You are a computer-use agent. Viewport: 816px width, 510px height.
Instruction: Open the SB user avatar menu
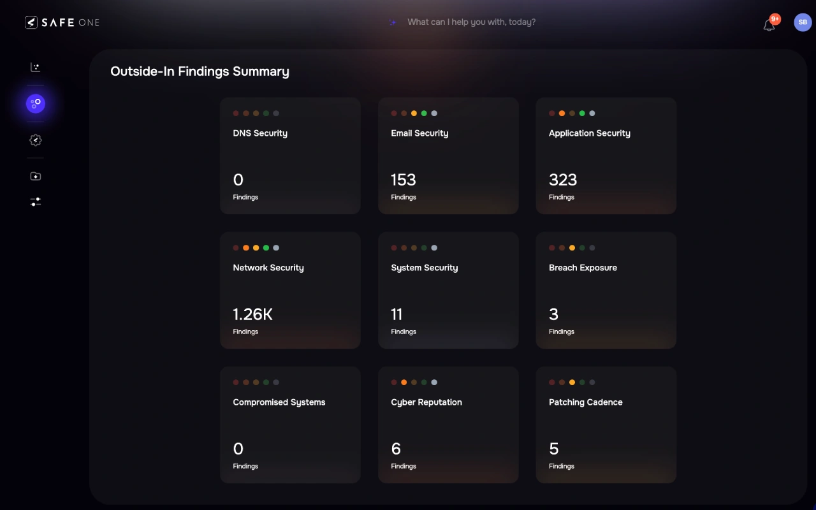tap(803, 22)
